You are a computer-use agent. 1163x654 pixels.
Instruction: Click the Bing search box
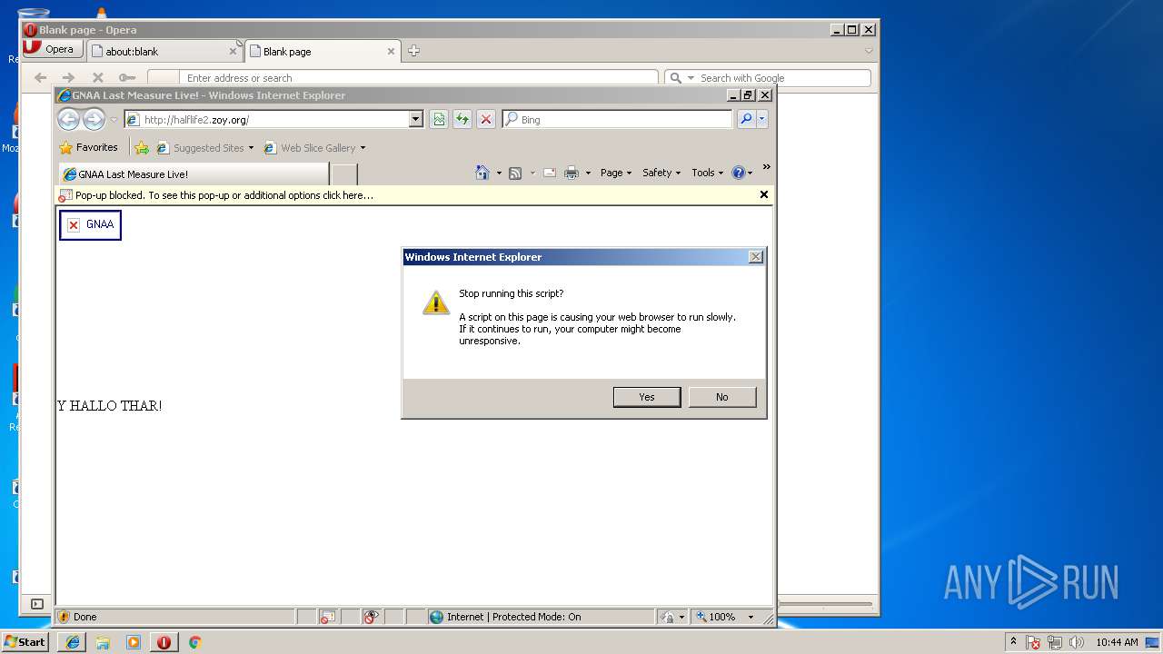pos(617,119)
